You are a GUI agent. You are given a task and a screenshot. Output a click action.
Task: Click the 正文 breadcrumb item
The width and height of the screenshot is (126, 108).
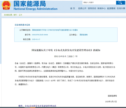[21, 15]
